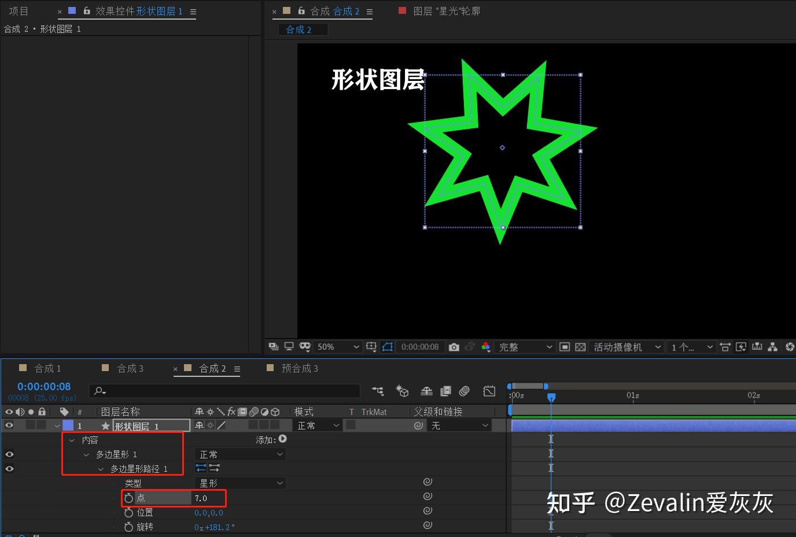Hide 形状图层 1 layer with eye icon
Screen dimensions: 796x537
(9, 425)
